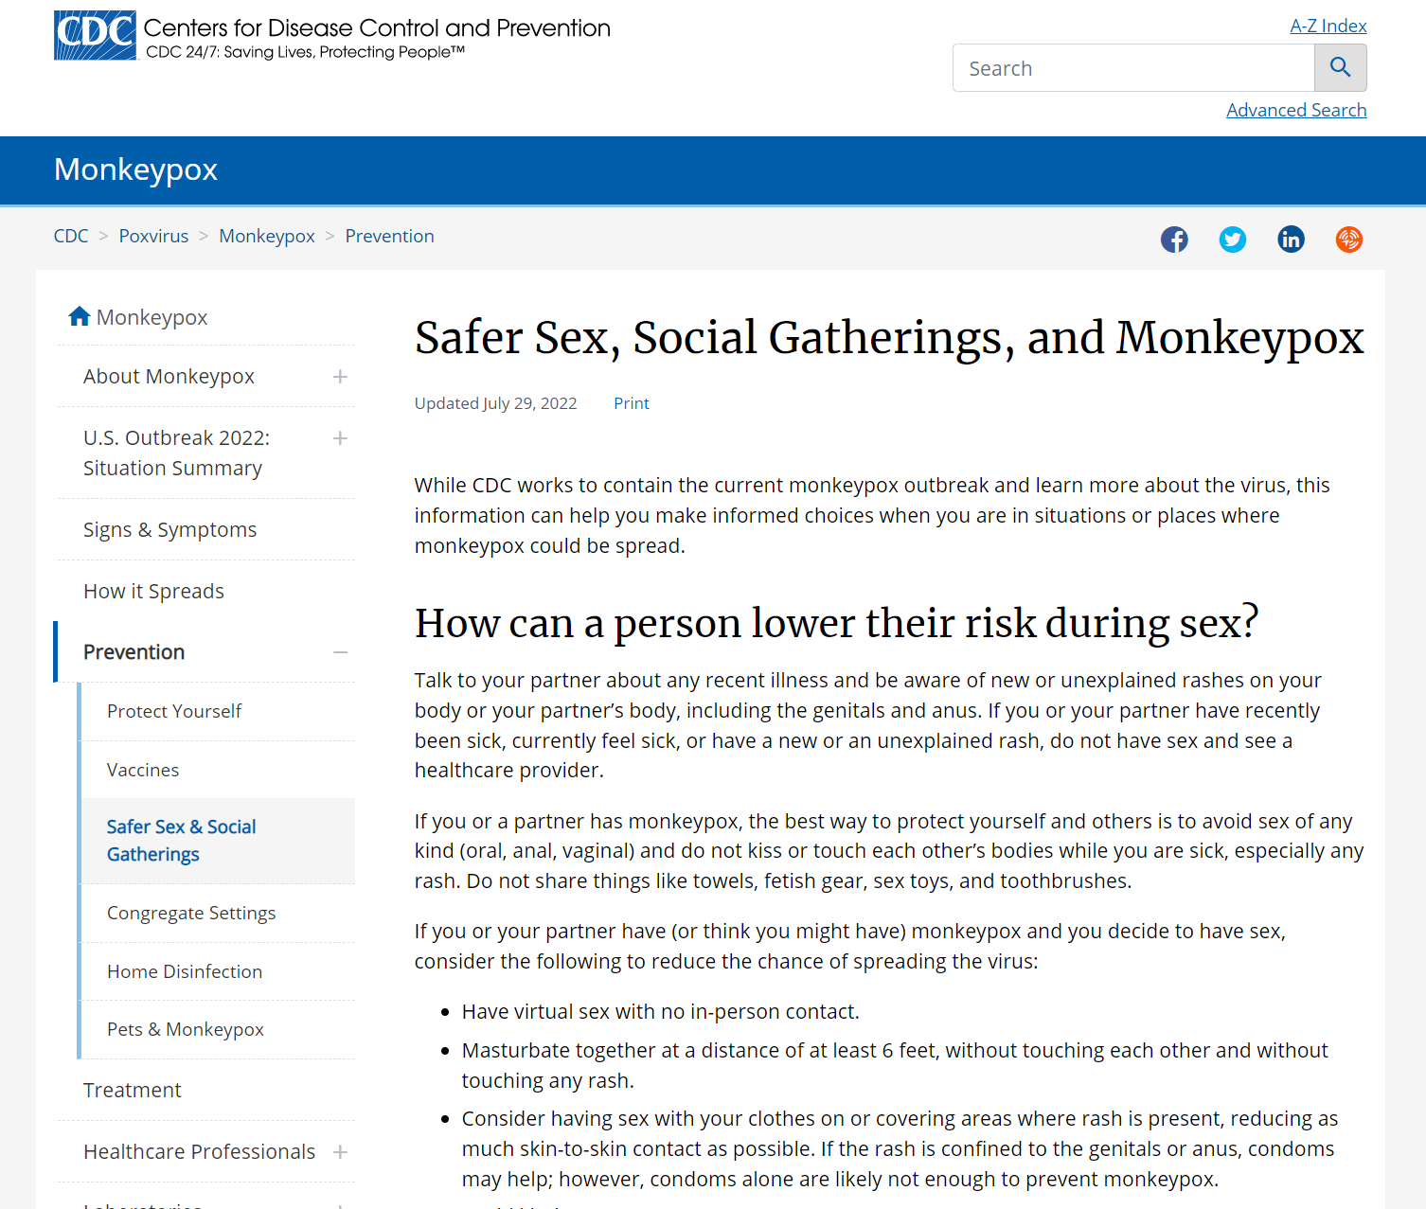Screen dimensions: 1426x1209
Task: Click the orange syndicate icon
Action: [x=1348, y=240]
